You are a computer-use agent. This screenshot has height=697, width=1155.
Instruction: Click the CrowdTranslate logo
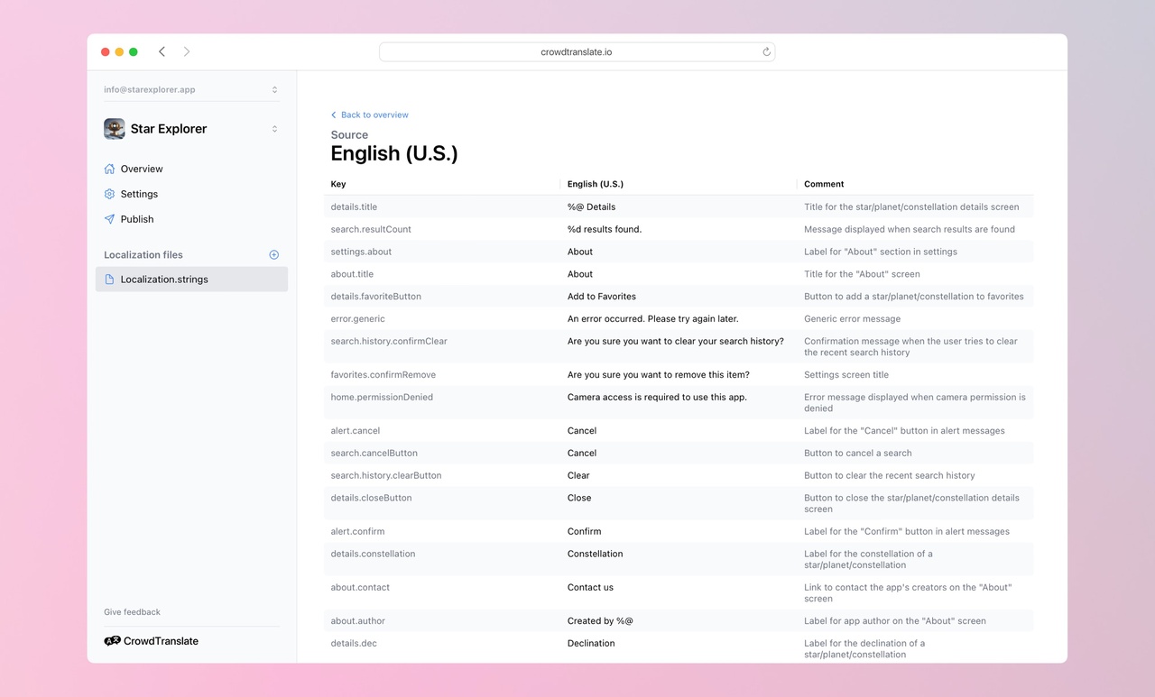click(x=111, y=641)
